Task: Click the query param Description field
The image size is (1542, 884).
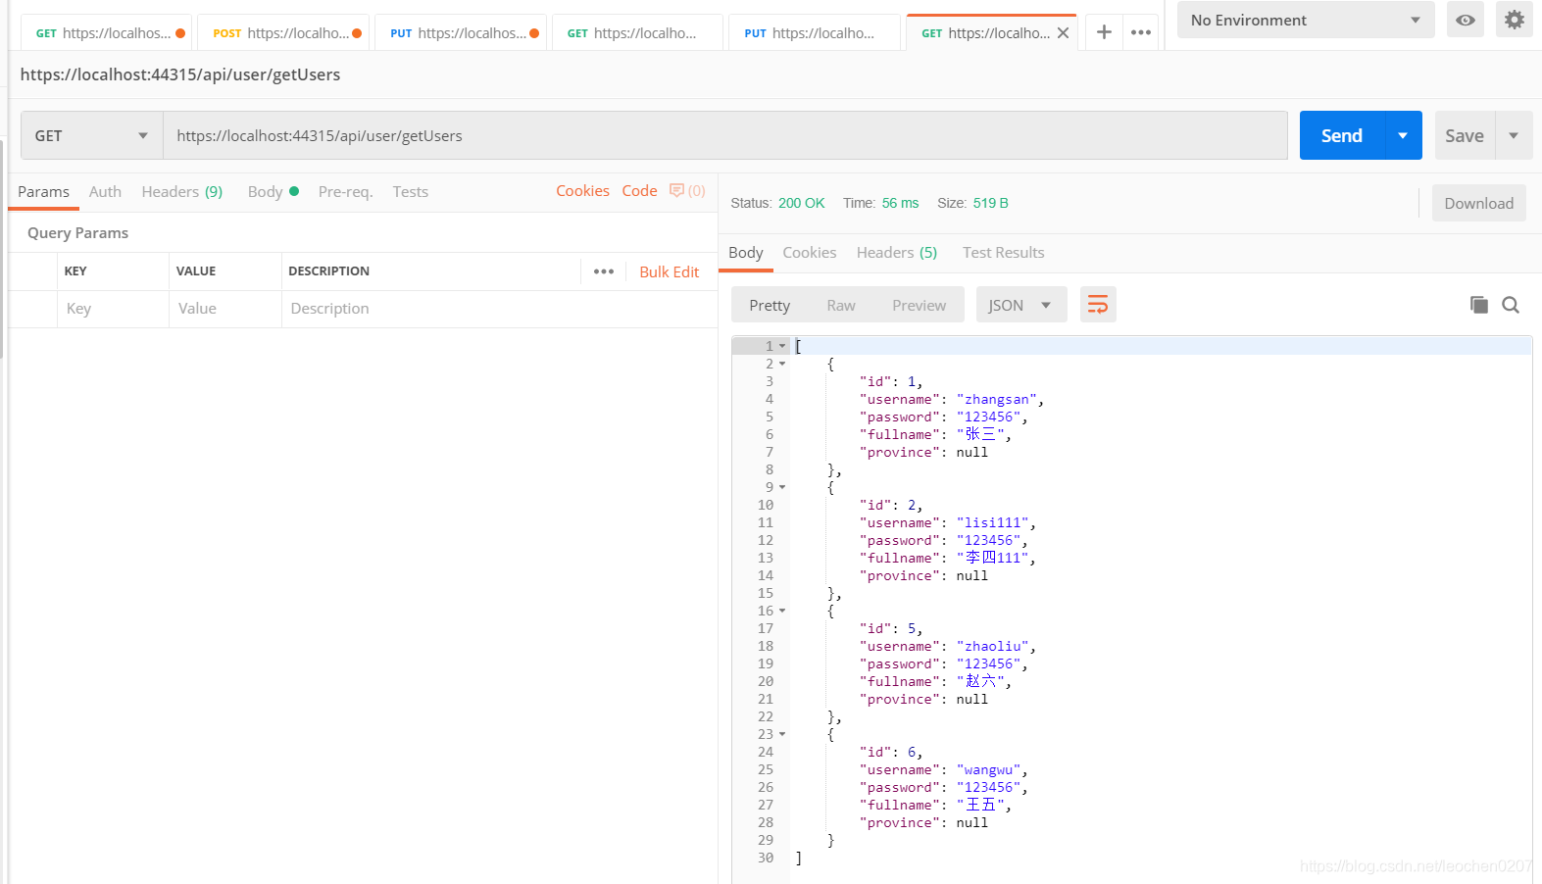Action: click(499, 309)
